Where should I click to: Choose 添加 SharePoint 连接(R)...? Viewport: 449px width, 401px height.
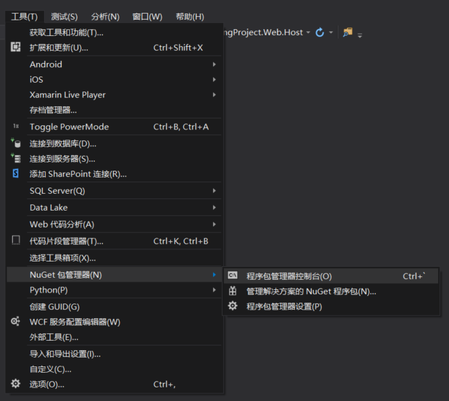pos(114,174)
